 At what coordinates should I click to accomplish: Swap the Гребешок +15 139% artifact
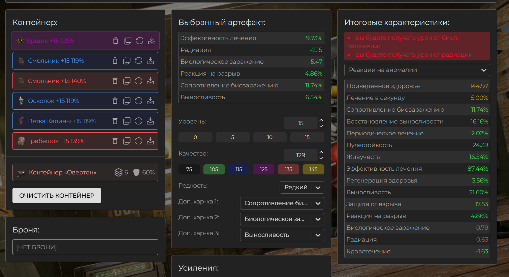pyautogui.click(x=138, y=141)
